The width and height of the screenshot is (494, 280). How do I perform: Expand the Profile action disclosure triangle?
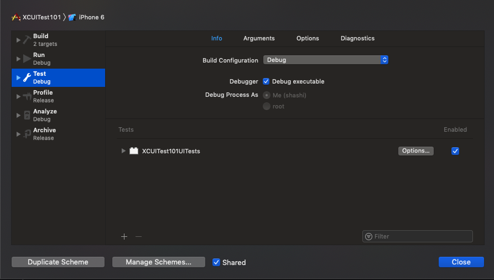(18, 96)
